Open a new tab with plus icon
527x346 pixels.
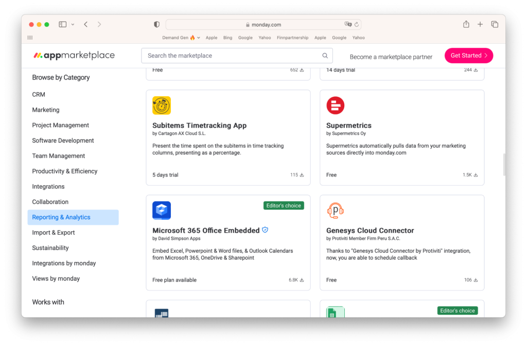[x=480, y=24]
